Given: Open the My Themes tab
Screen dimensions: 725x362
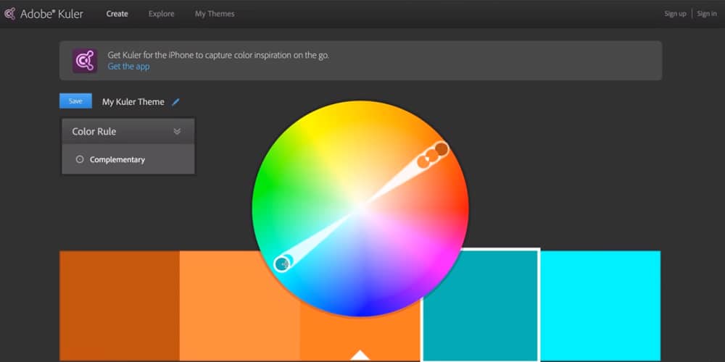Looking at the screenshot, I should pyautogui.click(x=215, y=14).
